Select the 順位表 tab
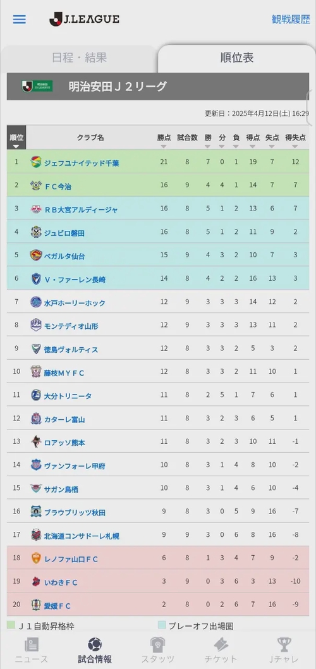This screenshot has height=669, width=316. (236, 58)
